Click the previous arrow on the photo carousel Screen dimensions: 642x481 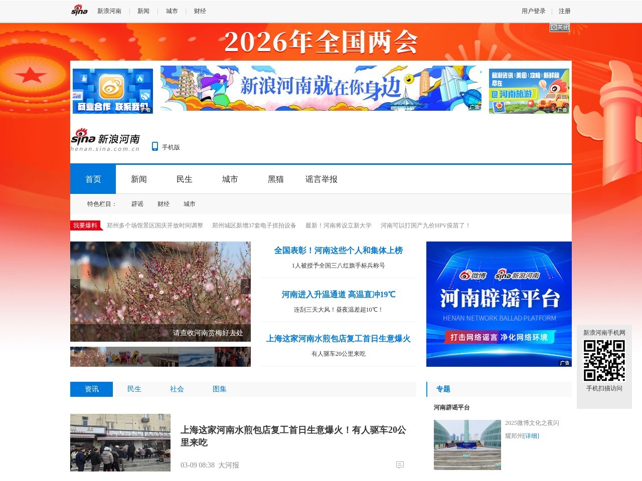click(x=75, y=286)
